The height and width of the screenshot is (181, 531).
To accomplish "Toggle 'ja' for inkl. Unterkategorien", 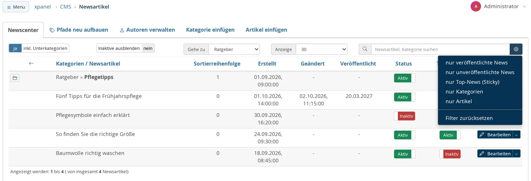I will [15, 48].
